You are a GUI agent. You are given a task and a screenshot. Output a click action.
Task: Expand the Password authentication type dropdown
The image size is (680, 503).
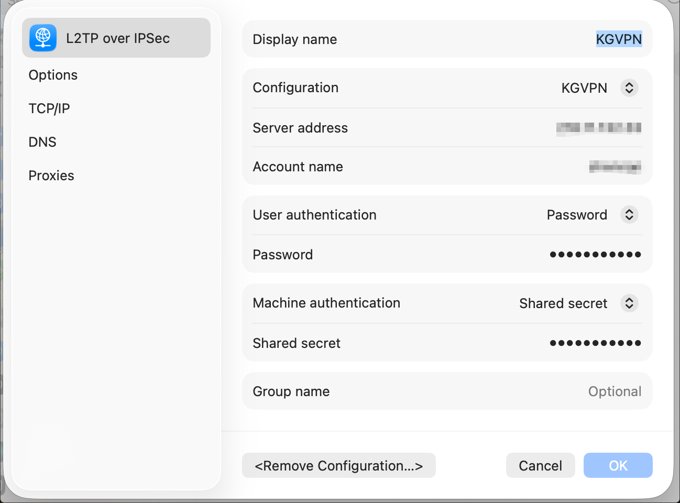(x=577, y=215)
